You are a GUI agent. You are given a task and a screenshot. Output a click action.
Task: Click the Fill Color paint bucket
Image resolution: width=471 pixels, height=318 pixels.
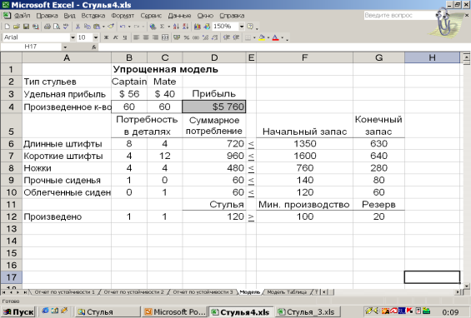[262, 37]
